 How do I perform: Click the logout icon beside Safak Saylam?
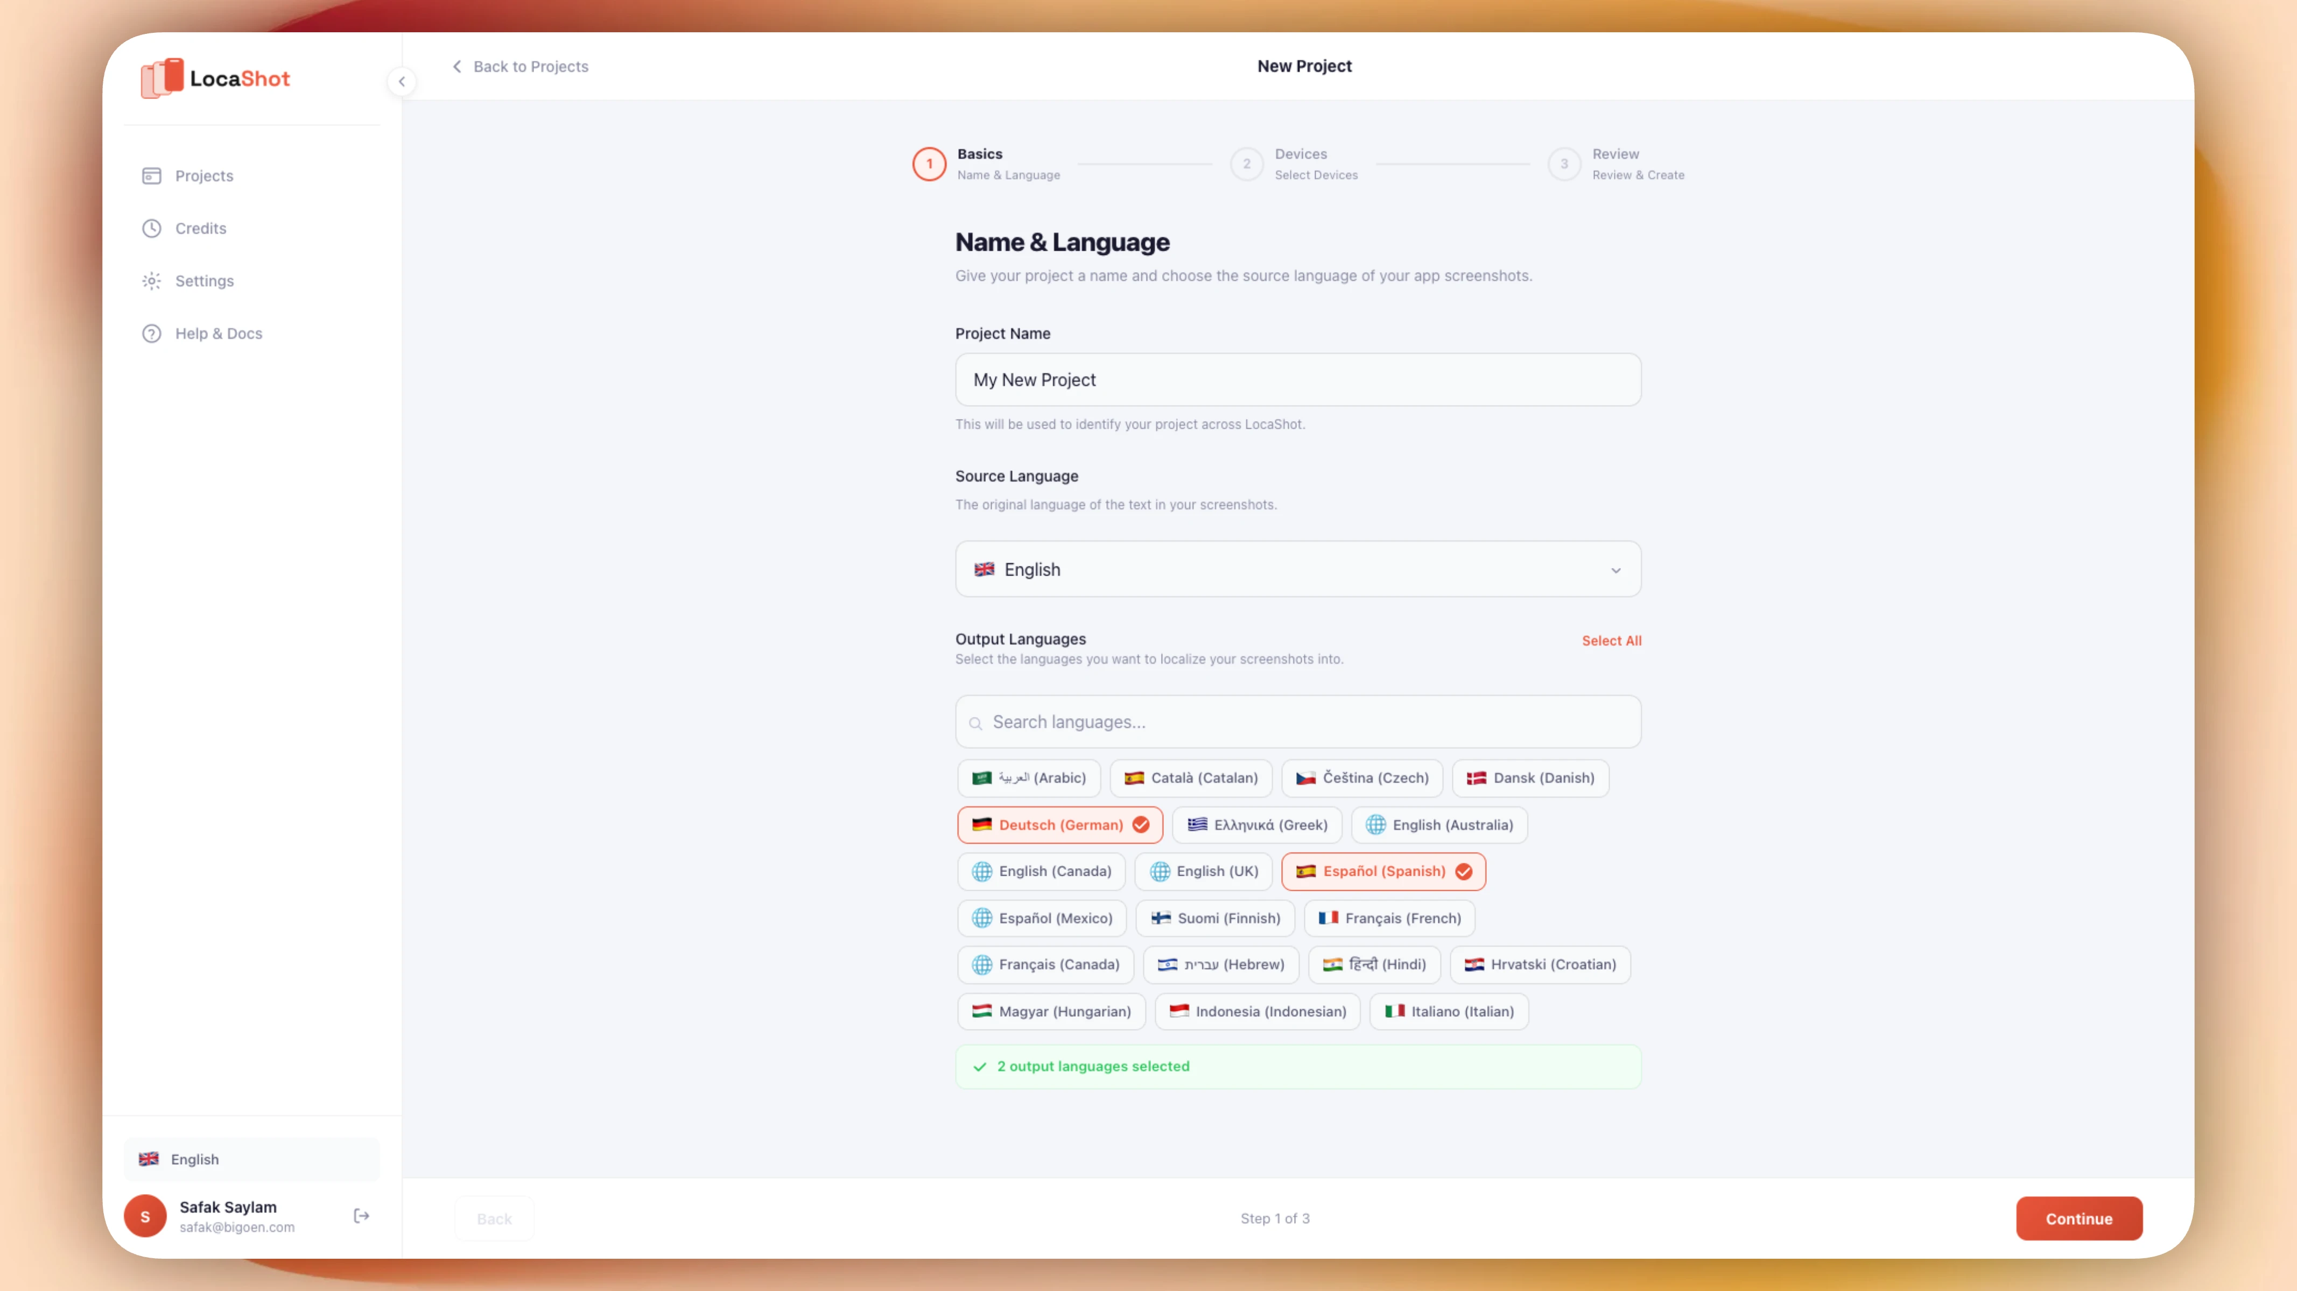[x=361, y=1216]
